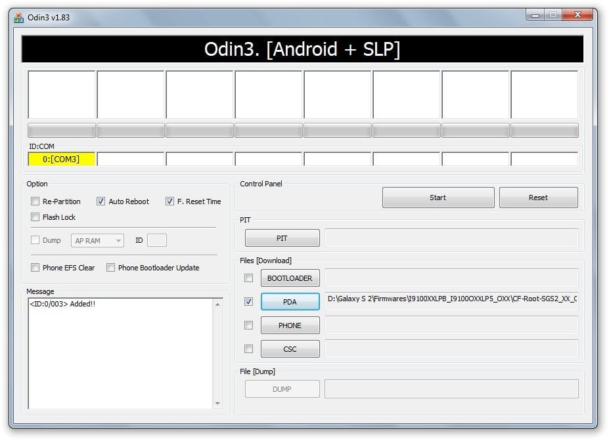
Task: Enable Phone Bootloader Update checkbox
Action: click(x=111, y=268)
